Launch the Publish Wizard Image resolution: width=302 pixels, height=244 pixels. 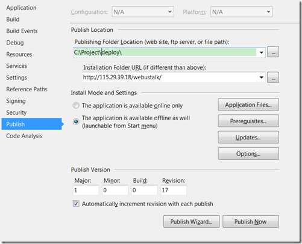pos(191,222)
